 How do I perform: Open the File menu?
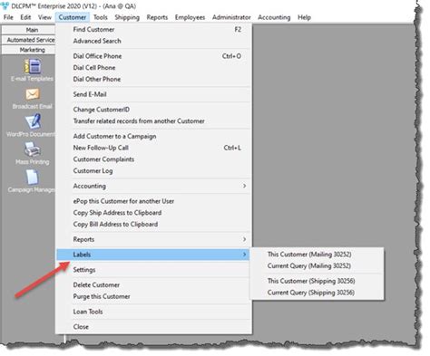[8, 17]
